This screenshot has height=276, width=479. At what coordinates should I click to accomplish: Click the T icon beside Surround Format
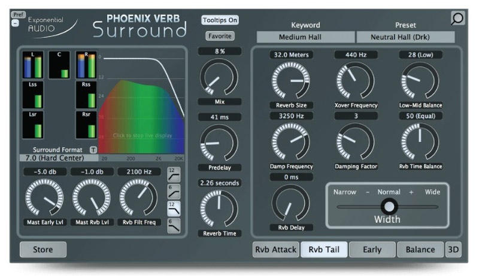[x=93, y=150]
